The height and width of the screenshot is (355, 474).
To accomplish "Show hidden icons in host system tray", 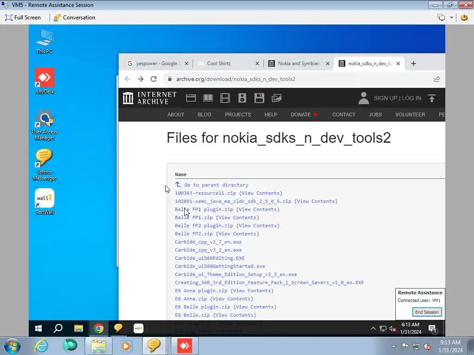I will pos(393,346).
